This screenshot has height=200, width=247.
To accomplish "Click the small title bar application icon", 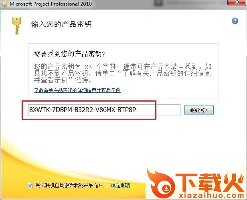I will click(x=4, y=4).
